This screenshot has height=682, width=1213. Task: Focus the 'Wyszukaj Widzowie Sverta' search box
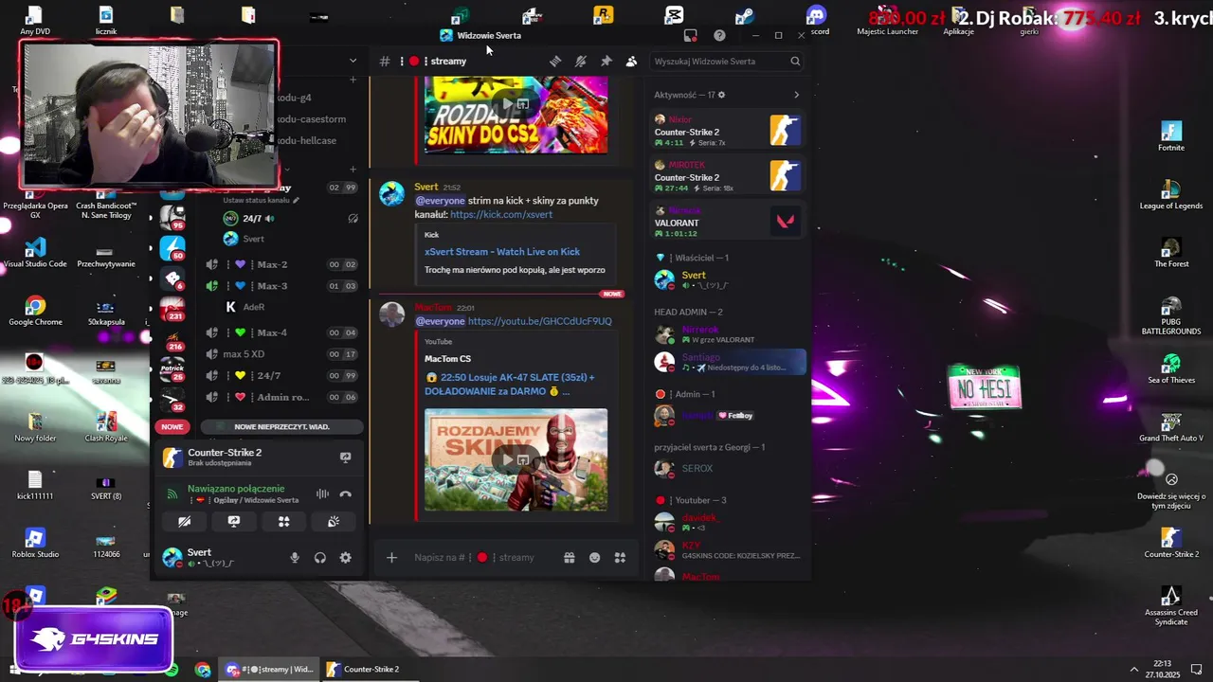click(x=728, y=61)
